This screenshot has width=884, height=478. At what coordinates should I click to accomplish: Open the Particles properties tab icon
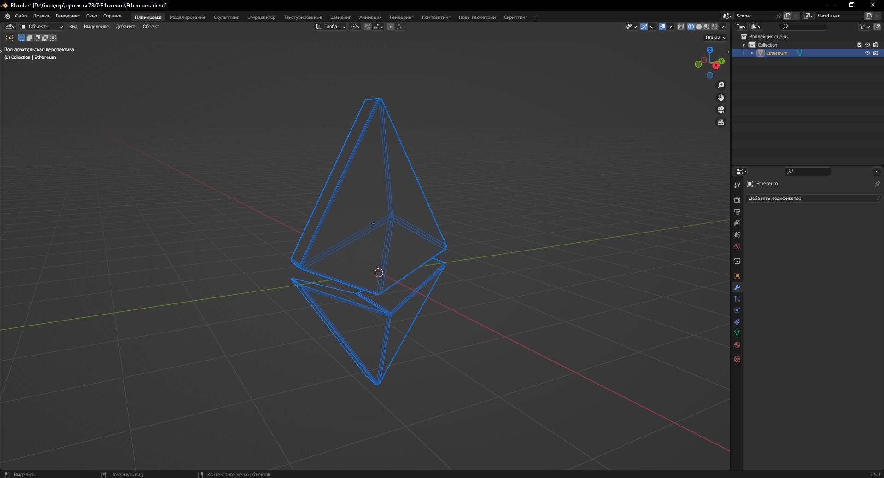[x=737, y=299]
